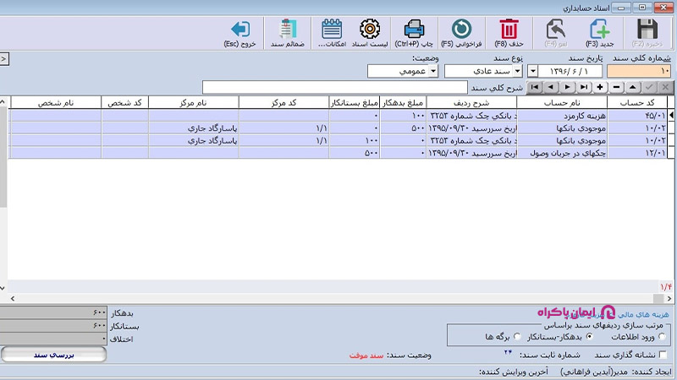Image resolution: width=677 pixels, height=380 pixels.
Task: Click the نام مرکز column header
Action: 194,102
